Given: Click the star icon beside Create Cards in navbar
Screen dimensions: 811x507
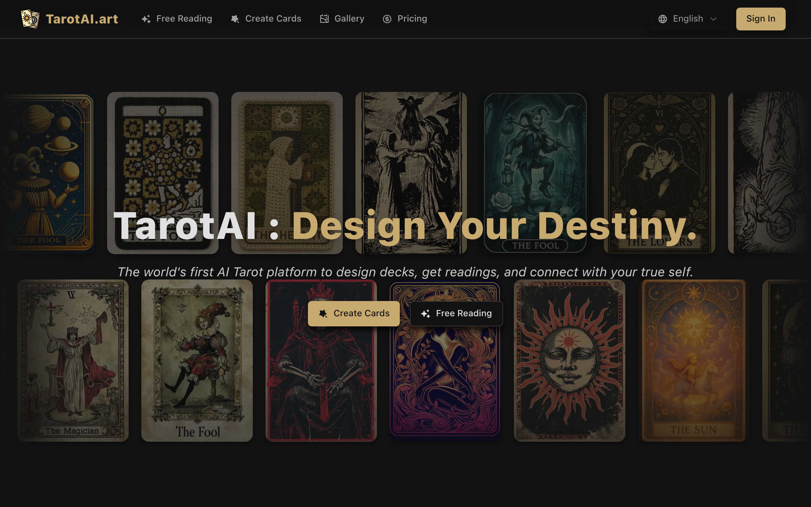Looking at the screenshot, I should tap(235, 19).
